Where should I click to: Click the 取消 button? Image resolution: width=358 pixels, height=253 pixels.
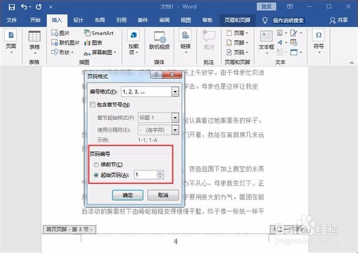(x=163, y=195)
